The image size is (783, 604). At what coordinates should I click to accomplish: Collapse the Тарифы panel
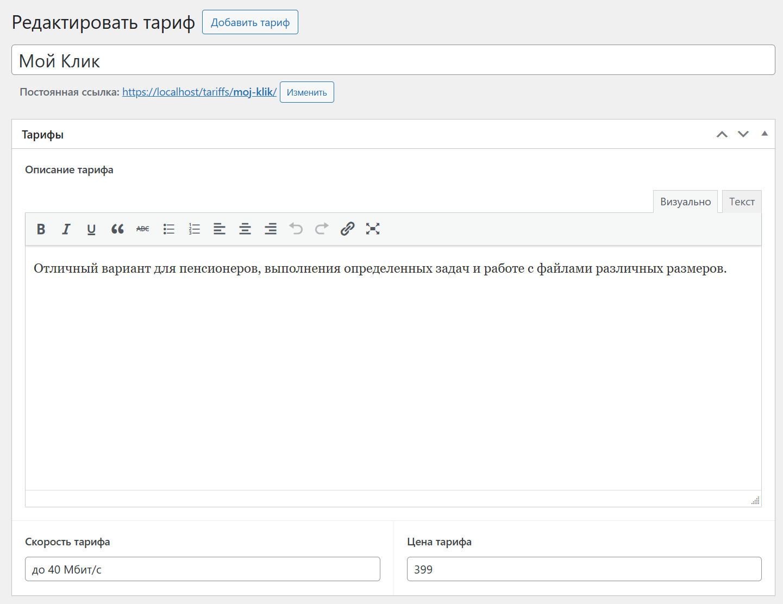(765, 134)
